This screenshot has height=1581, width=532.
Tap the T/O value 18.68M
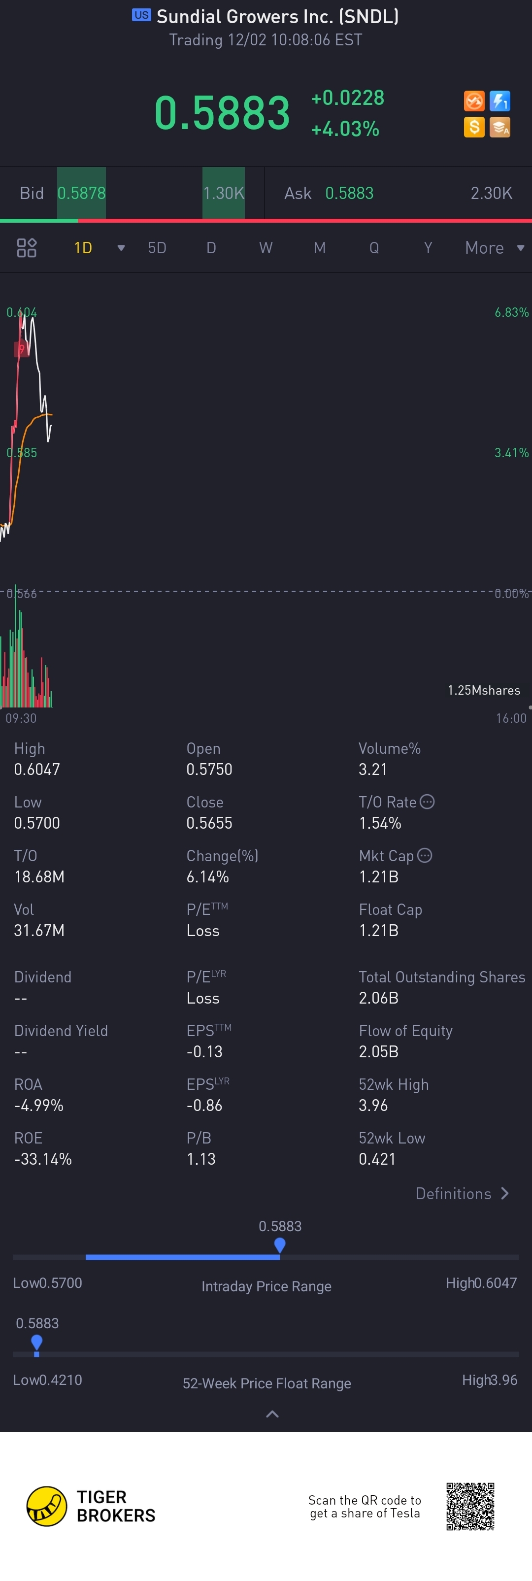39,876
